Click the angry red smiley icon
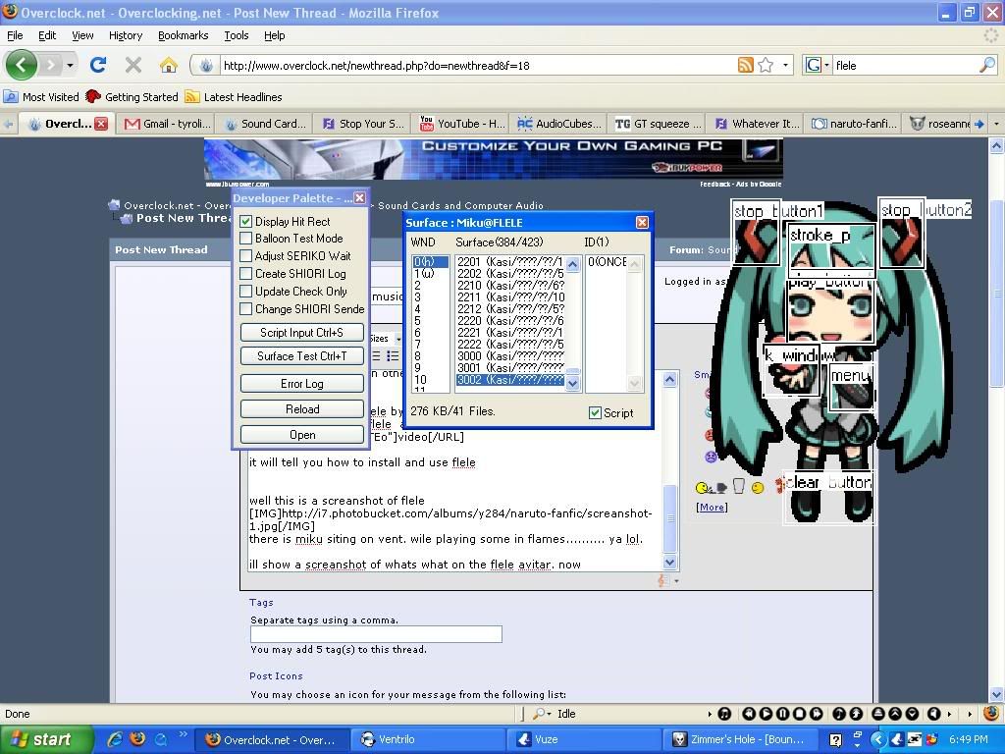 coord(710,435)
